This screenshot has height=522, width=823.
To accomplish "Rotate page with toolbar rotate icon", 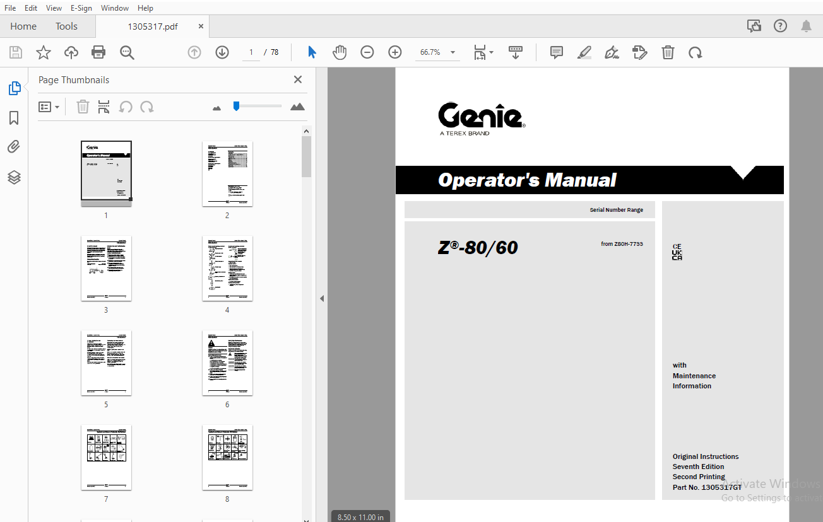I will [696, 52].
